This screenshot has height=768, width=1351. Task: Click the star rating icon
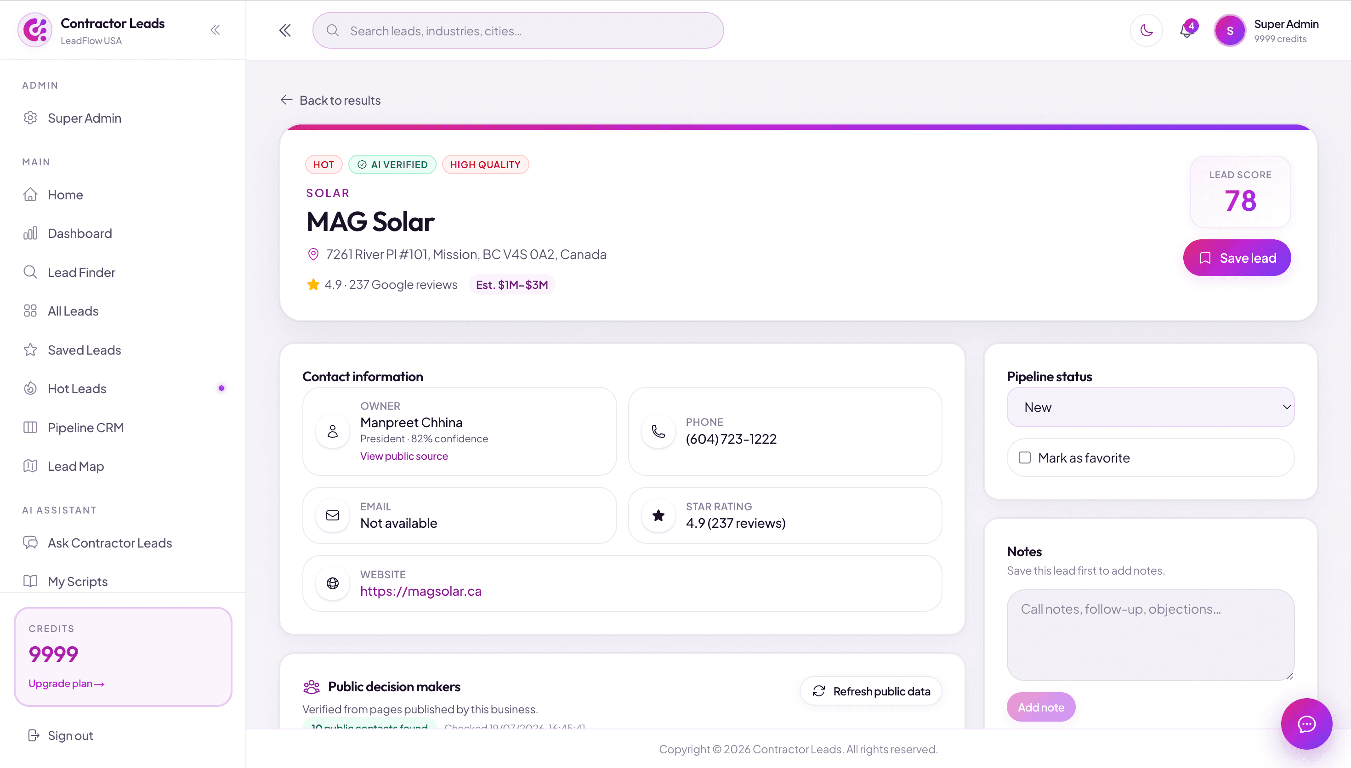[658, 515]
